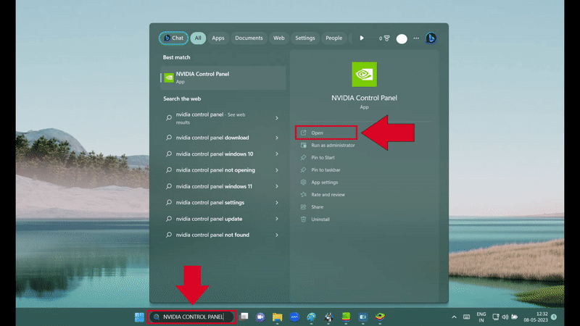580x326 pixels.
Task: Expand 'nvidia control panel update' chevron
Action: tap(277, 219)
